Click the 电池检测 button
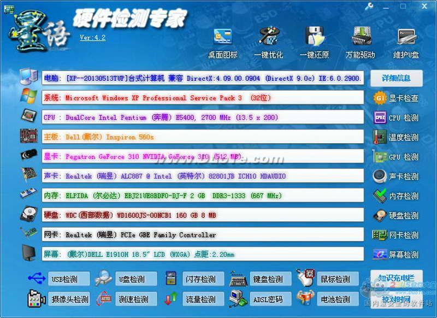This screenshot has height=318, width=437. click(338, 299)
